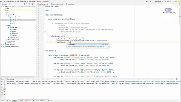
Task: Open the TODO tool window
Action: [x=20, y=101]
